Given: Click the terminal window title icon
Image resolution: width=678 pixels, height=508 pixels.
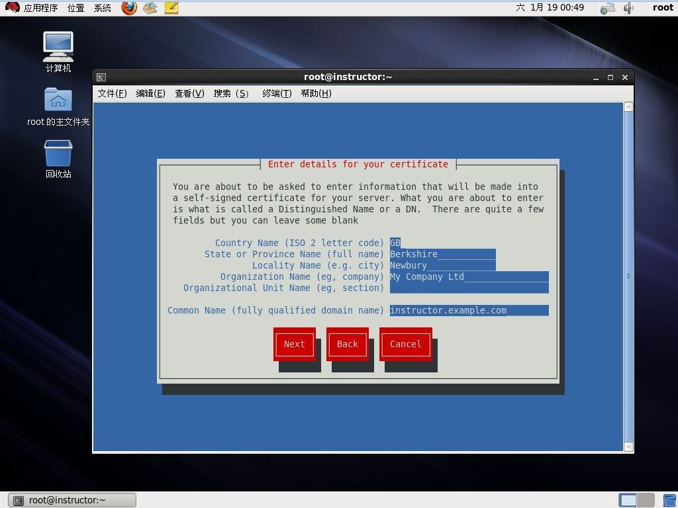Looking at the screenshot, I should (101, 77).
